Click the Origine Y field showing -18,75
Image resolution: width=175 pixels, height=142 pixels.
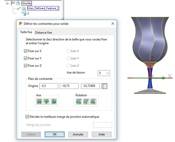tap(69, 86)
